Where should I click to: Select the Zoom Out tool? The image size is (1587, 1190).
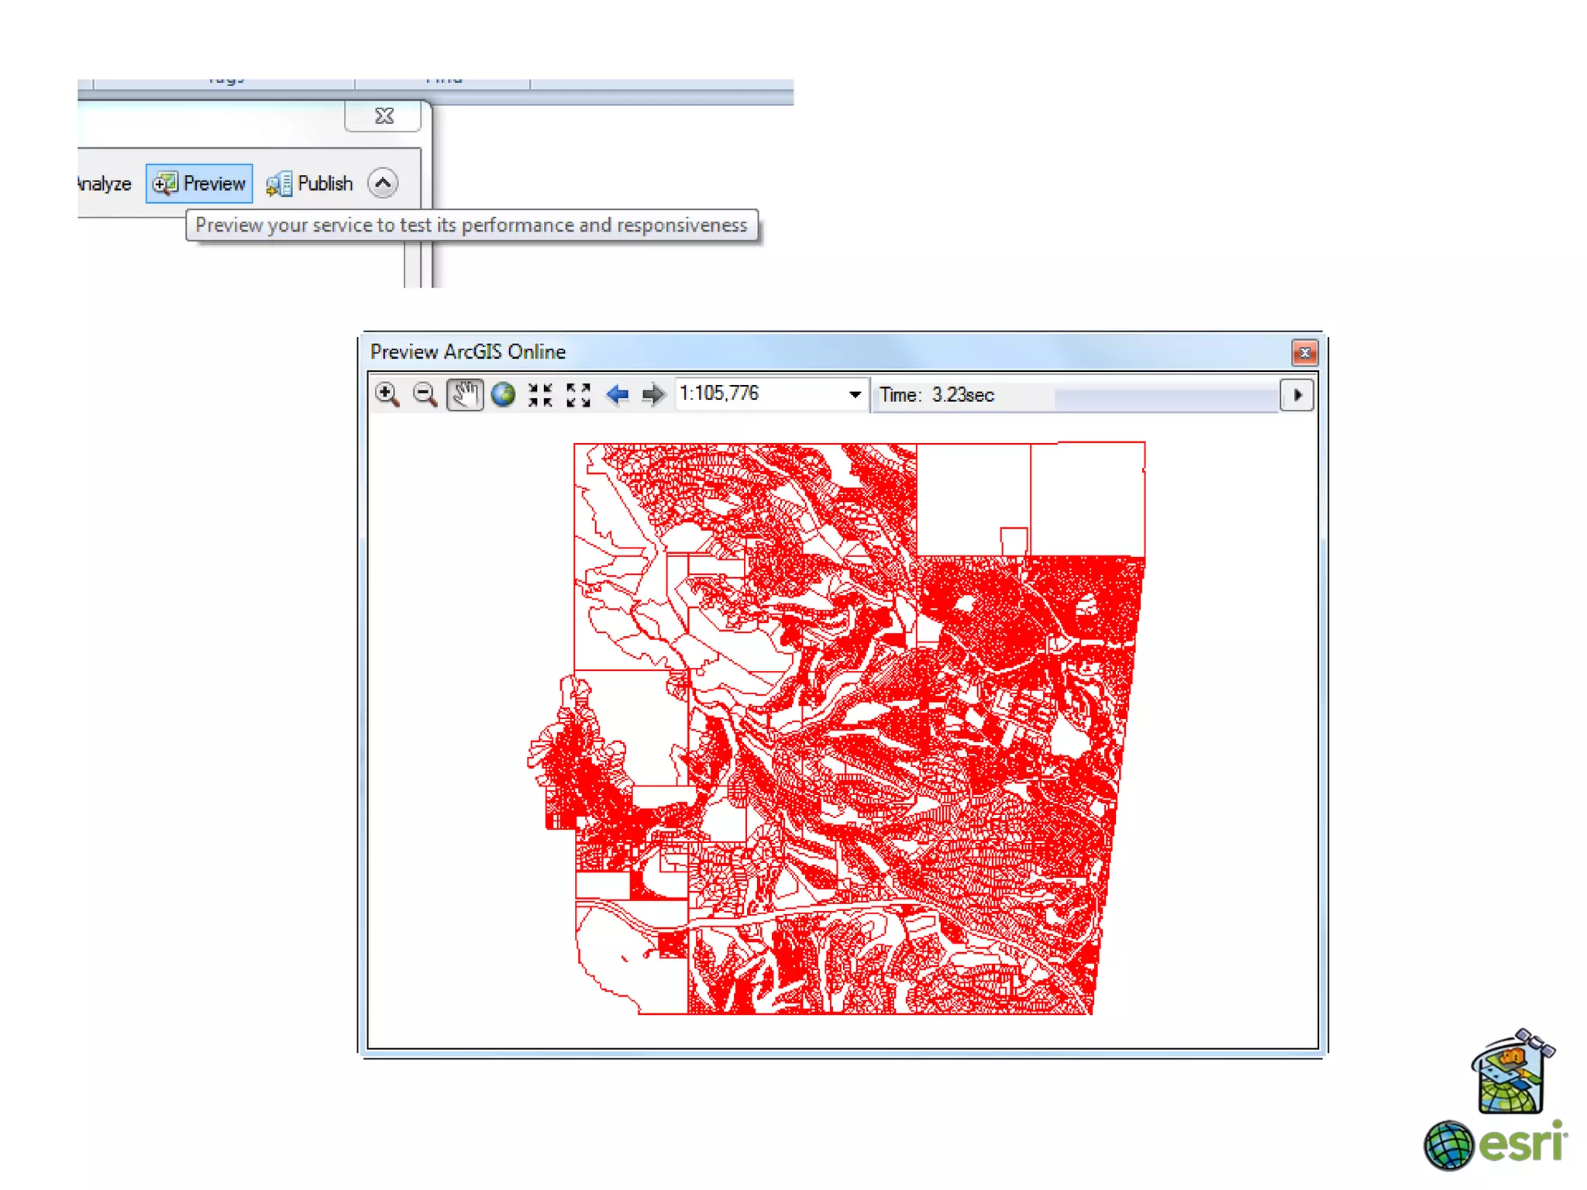pos(425,394)
